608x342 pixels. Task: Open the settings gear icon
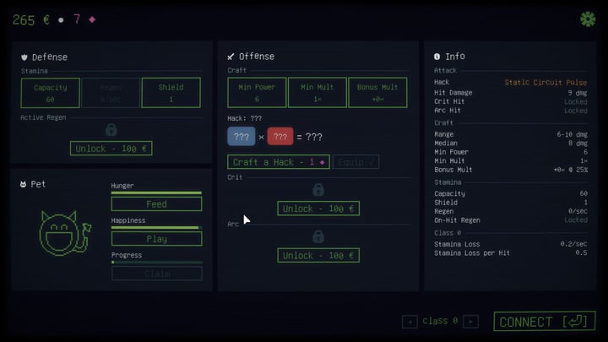[x=588, y=19]
